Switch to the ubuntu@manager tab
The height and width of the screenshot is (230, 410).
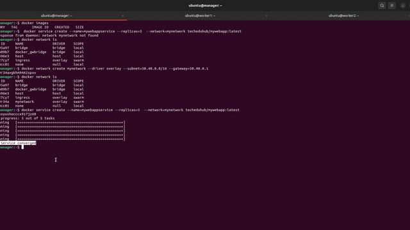click(x=56, y=15)
